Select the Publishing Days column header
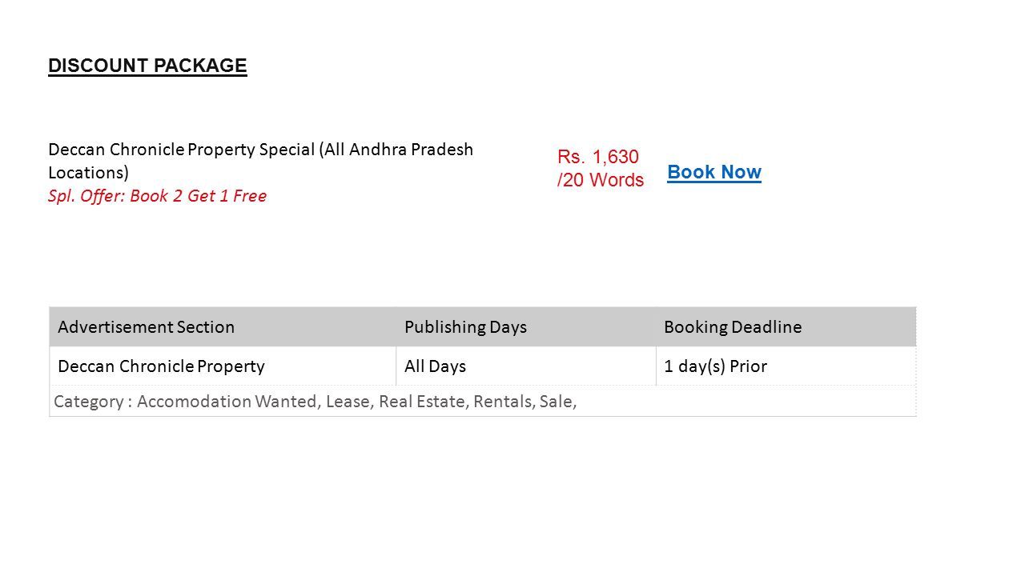The image size is (1025, 576). (x=526, y=326)
